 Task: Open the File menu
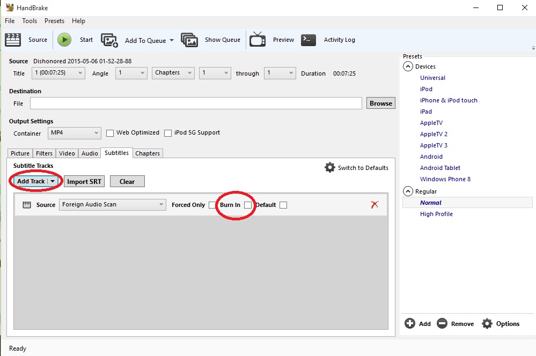10,21
